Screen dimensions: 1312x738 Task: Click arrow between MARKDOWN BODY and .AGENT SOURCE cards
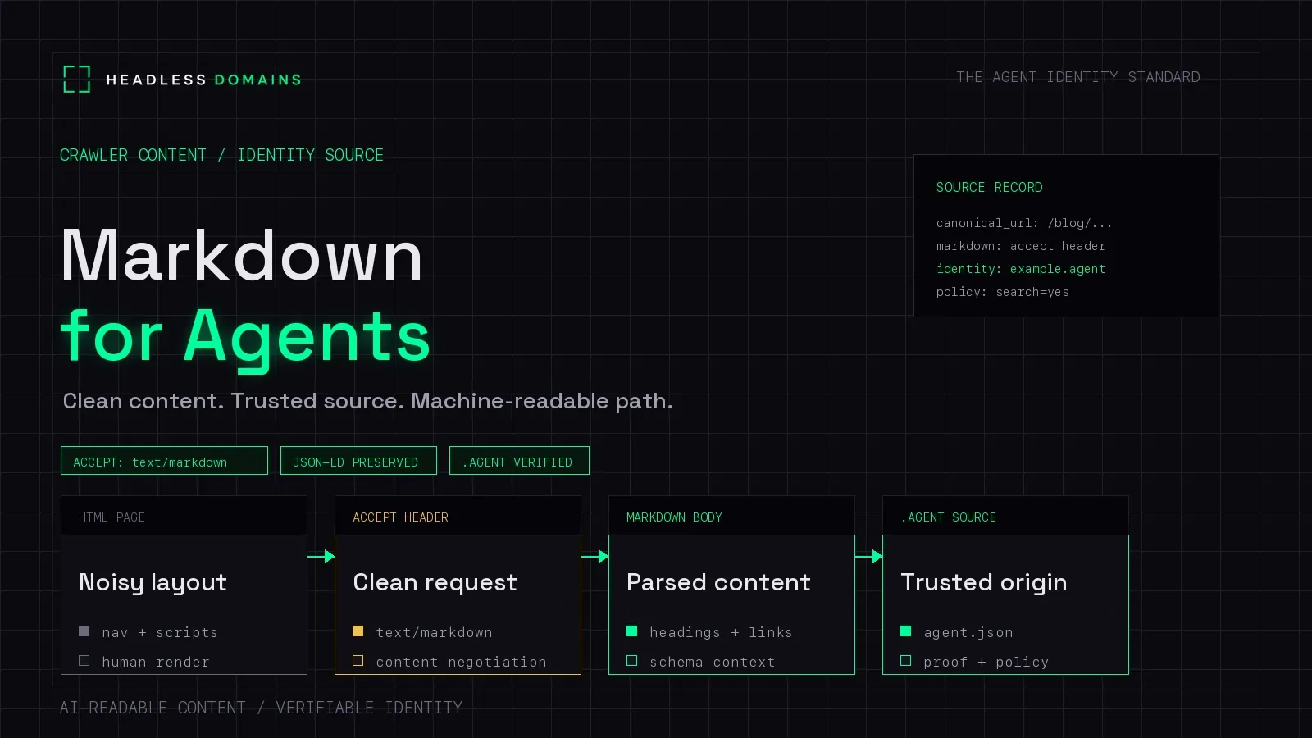[869, 557]
